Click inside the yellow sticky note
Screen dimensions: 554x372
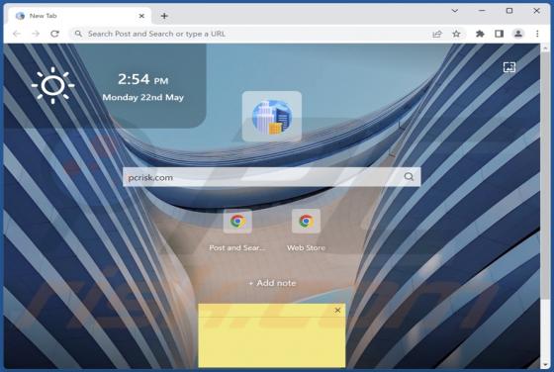(272, 341)
